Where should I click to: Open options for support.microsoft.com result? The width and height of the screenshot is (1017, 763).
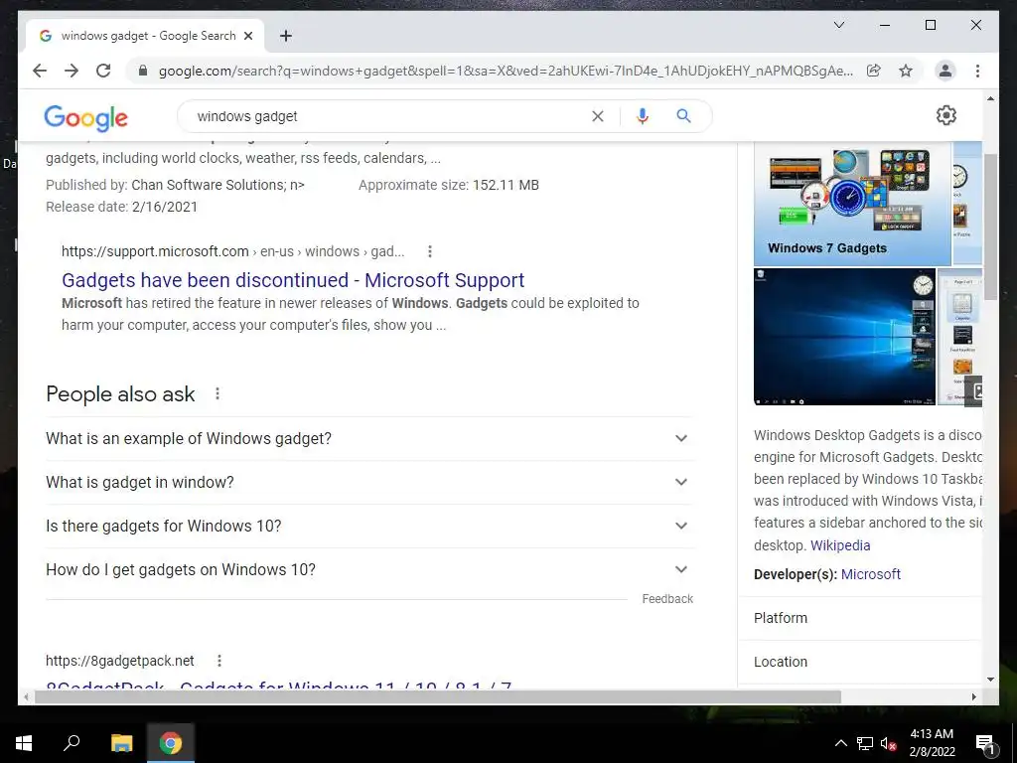tap(429, 251)
